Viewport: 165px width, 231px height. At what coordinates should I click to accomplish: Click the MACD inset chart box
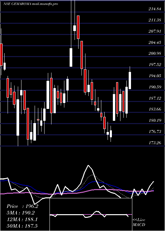coord(91,214)
